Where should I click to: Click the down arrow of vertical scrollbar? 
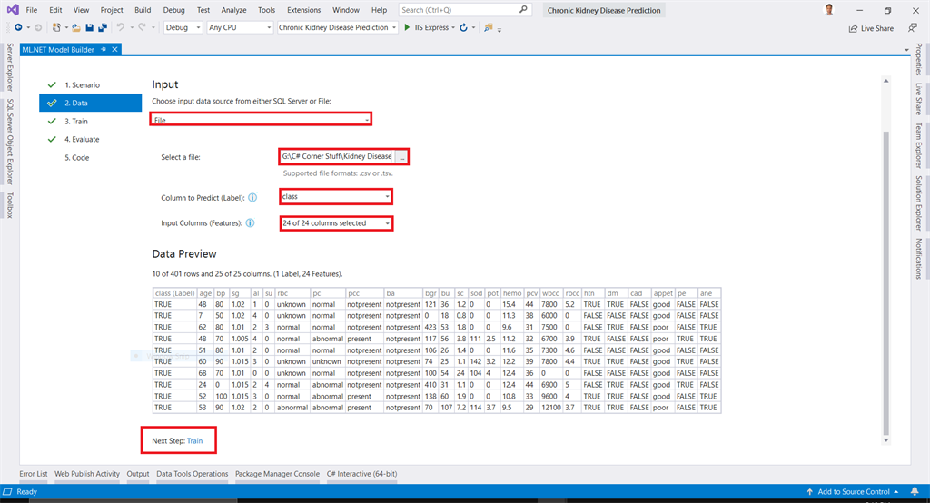(x=886, y=440)
